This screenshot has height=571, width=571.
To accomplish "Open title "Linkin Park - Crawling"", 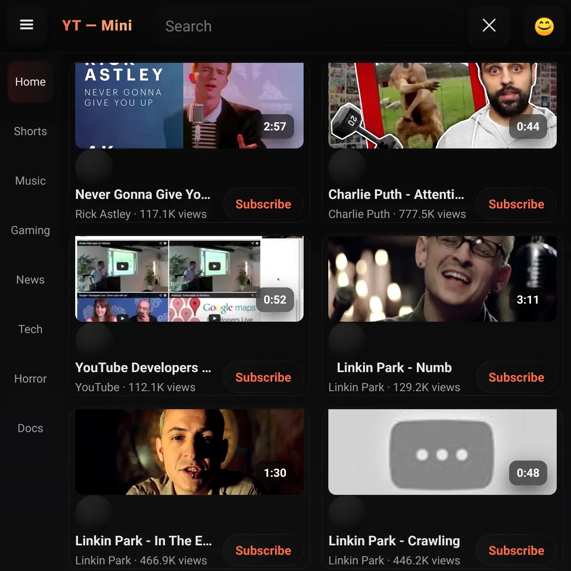I will [x=394, y=541].
